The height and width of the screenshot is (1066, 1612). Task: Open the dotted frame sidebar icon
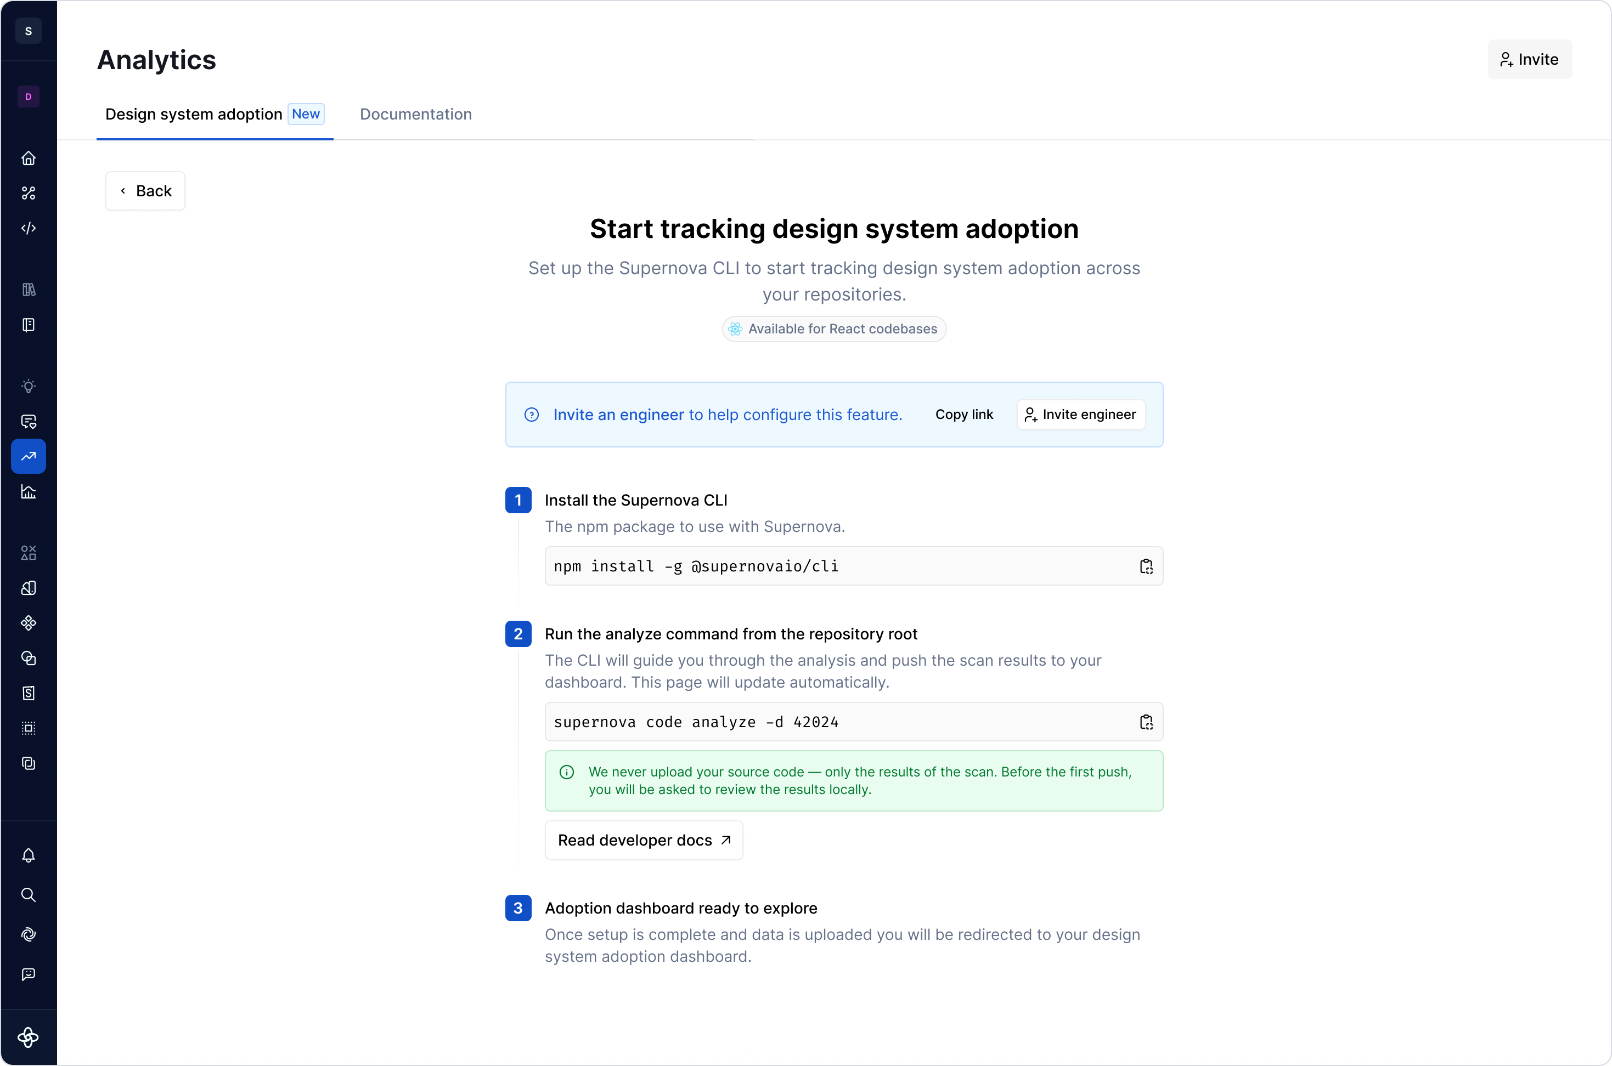28,729
